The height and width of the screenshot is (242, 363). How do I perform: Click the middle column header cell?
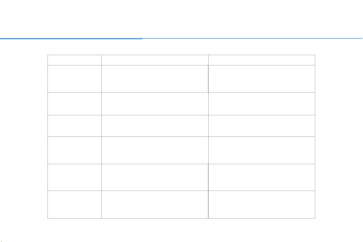pyautogui.click(x=155, y=60)
